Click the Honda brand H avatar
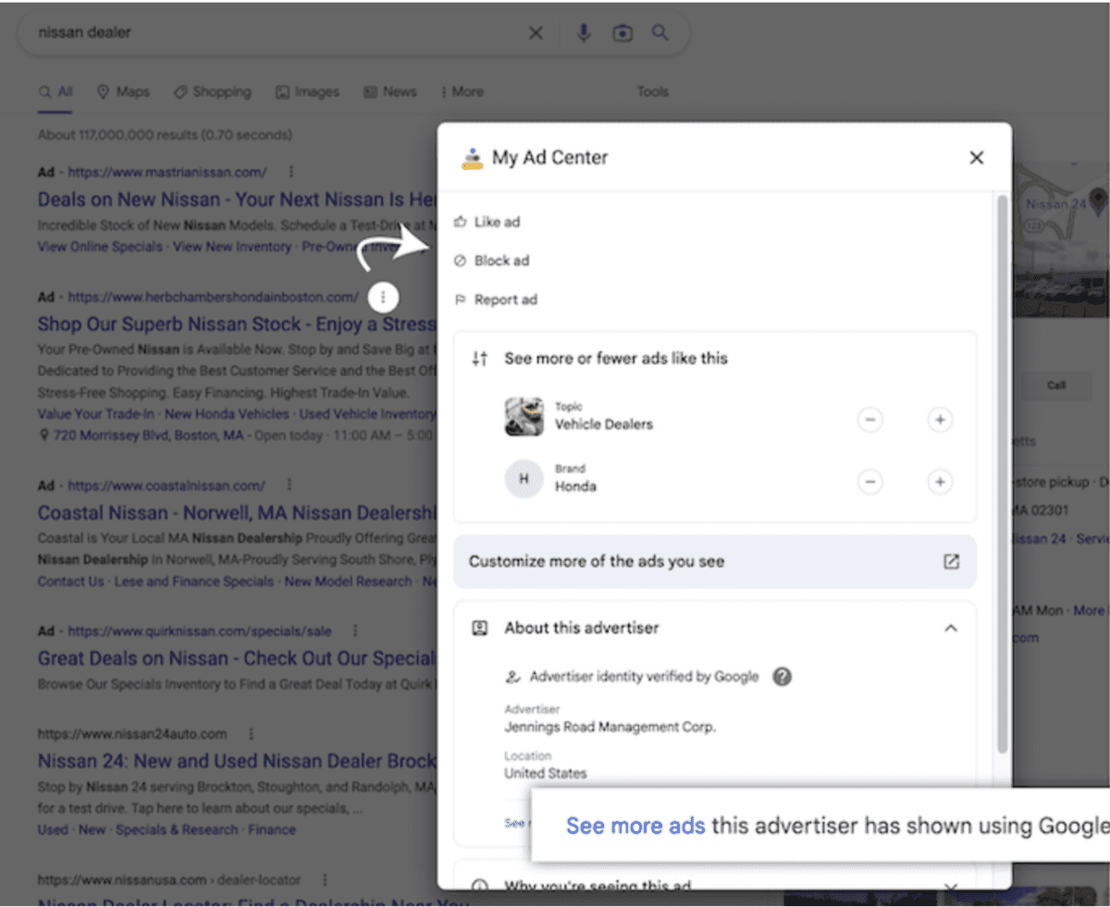The width and height of the screenshot is (1110, 907). 524,480
